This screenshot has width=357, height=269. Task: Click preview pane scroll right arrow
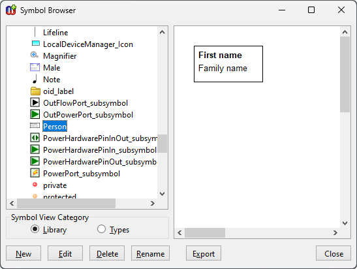point(335,232)
